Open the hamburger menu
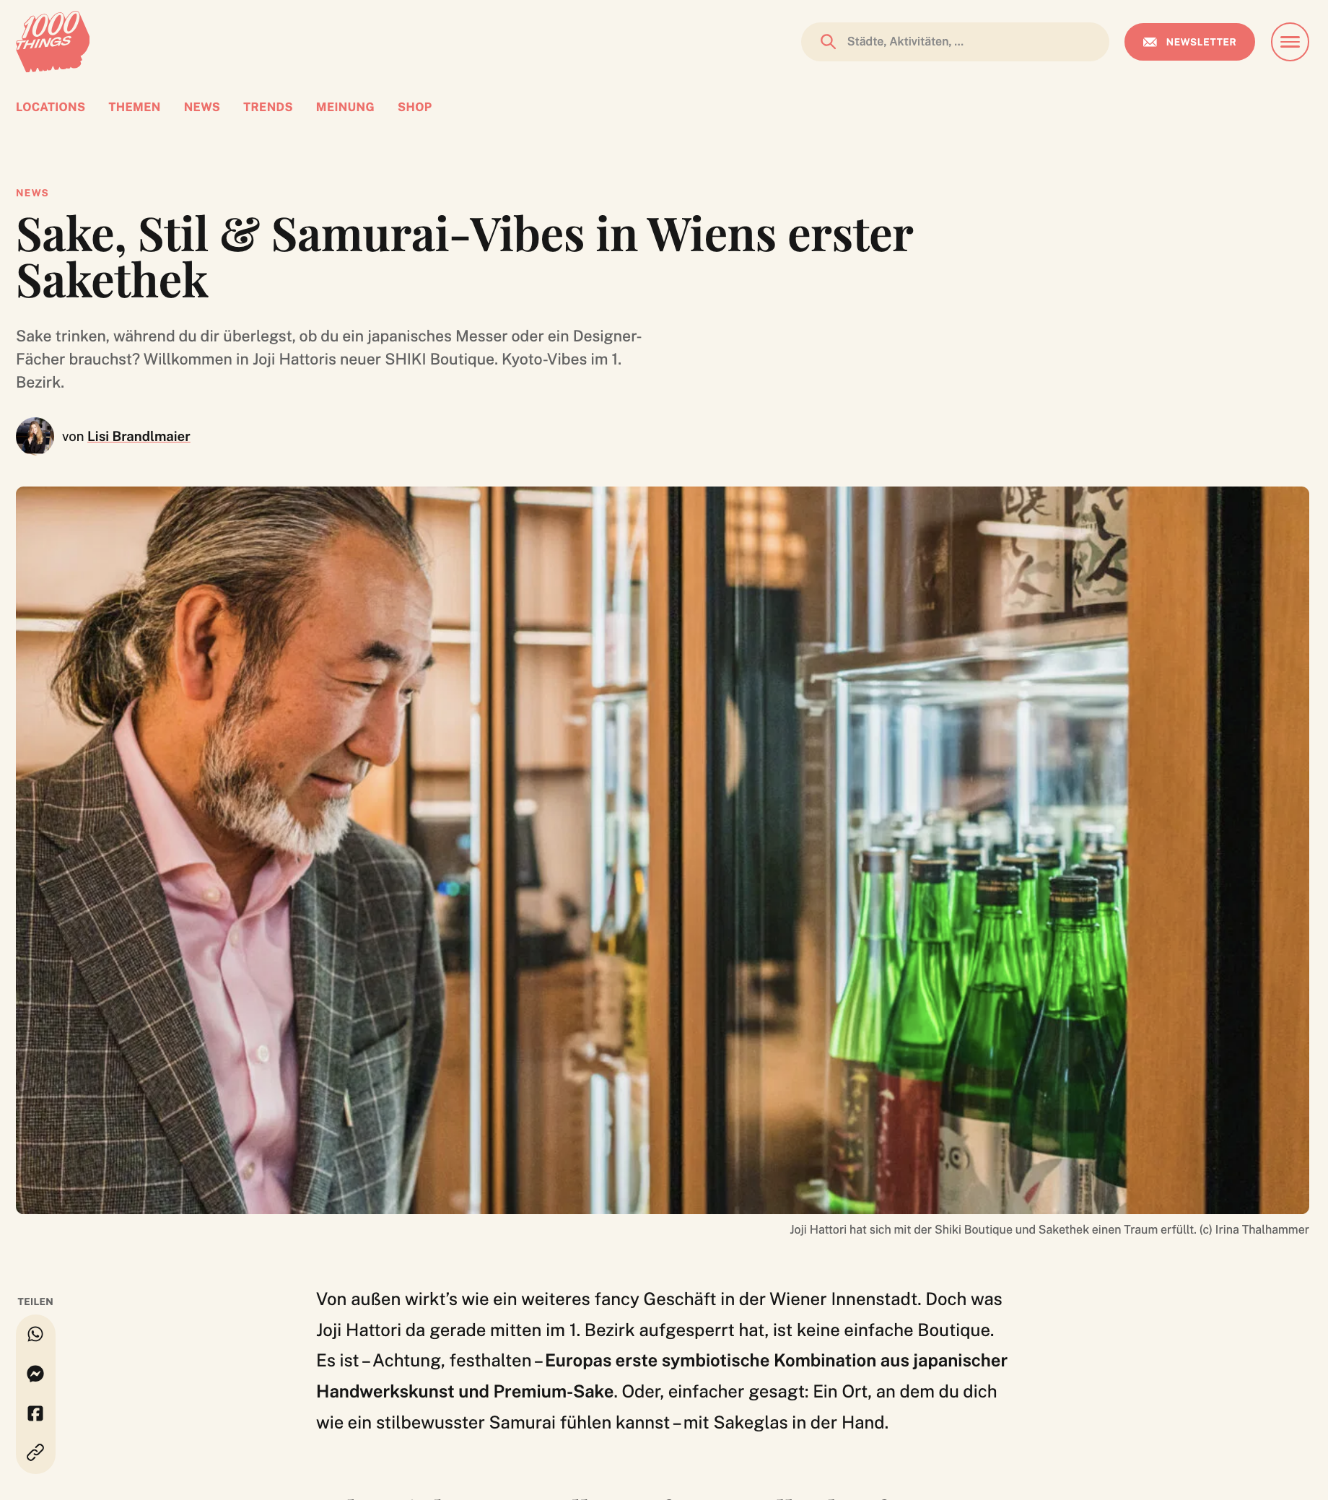Screen dimensions: 1328x1500 click(1289, 42)
